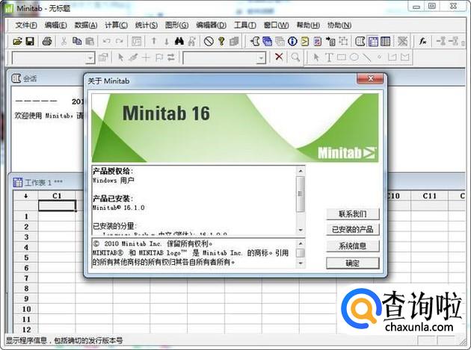Select the C1 column header
The height and width of the screenshot is (350, 471).
57,196
